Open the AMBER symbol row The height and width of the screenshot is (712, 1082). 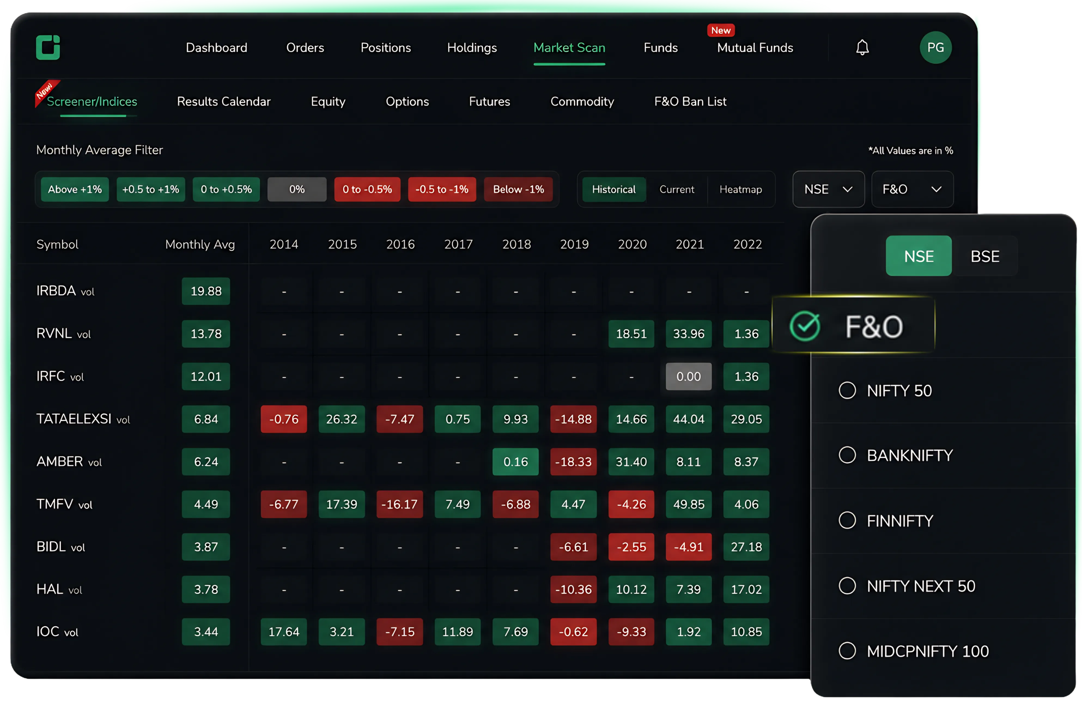[69, 462]
